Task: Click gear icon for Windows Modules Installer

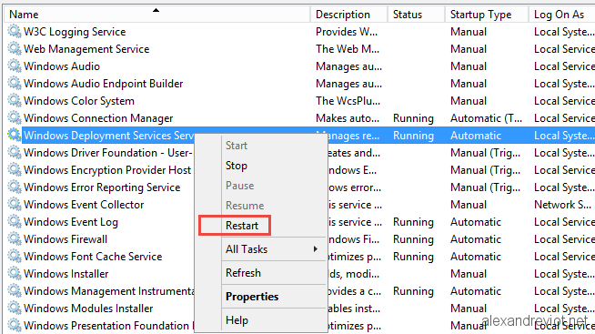Action: tap(15, 308)
